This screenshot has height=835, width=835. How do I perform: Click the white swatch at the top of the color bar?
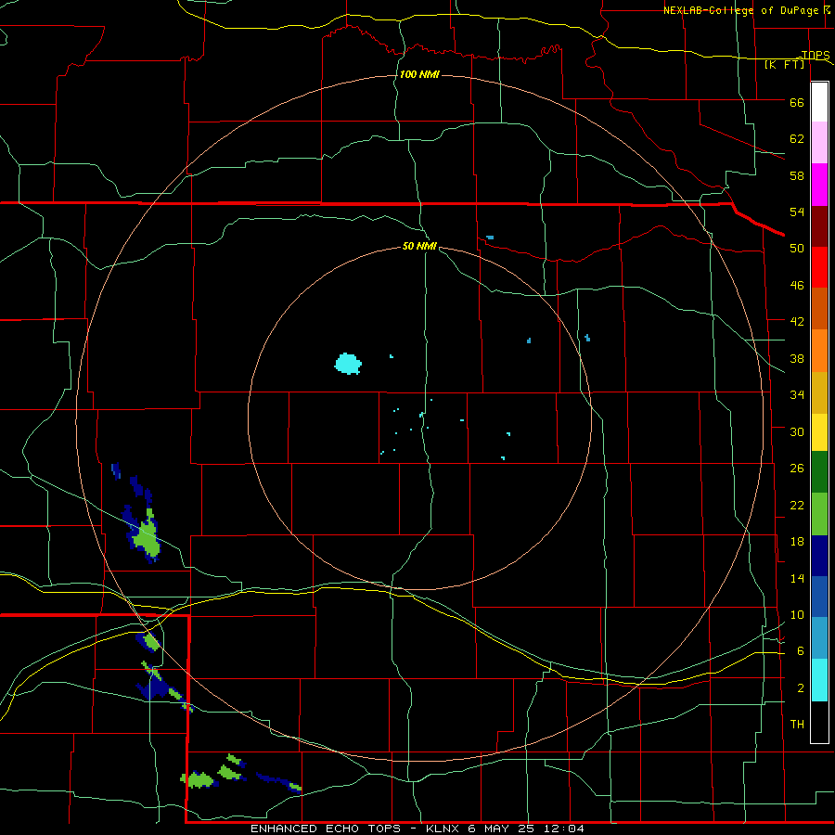tap(819, 102)
